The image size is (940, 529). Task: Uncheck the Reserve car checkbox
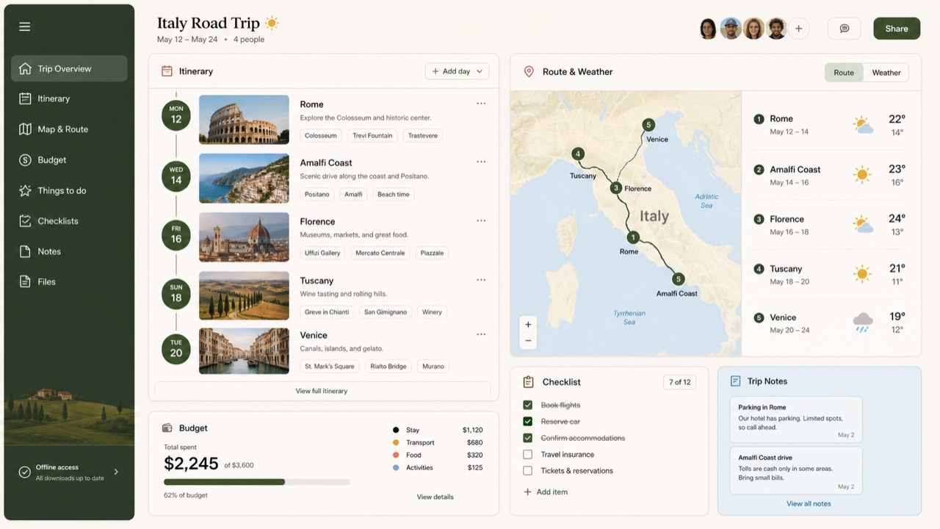[527, 422]
